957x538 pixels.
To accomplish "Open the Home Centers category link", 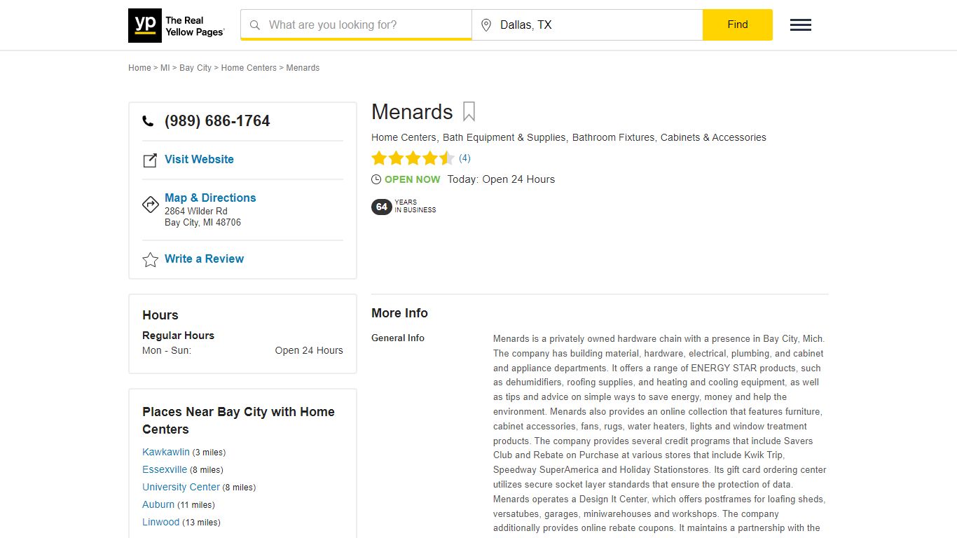I will pos(404,137).
